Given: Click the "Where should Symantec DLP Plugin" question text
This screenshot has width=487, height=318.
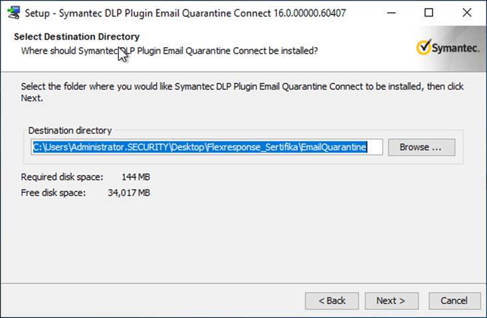Looking at the screenshot, I should pos(169,50).
